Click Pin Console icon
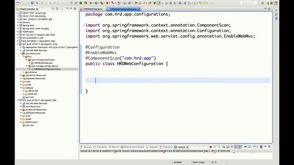The image size is (294, 165). pyautogui.click(x=245, y=147)
